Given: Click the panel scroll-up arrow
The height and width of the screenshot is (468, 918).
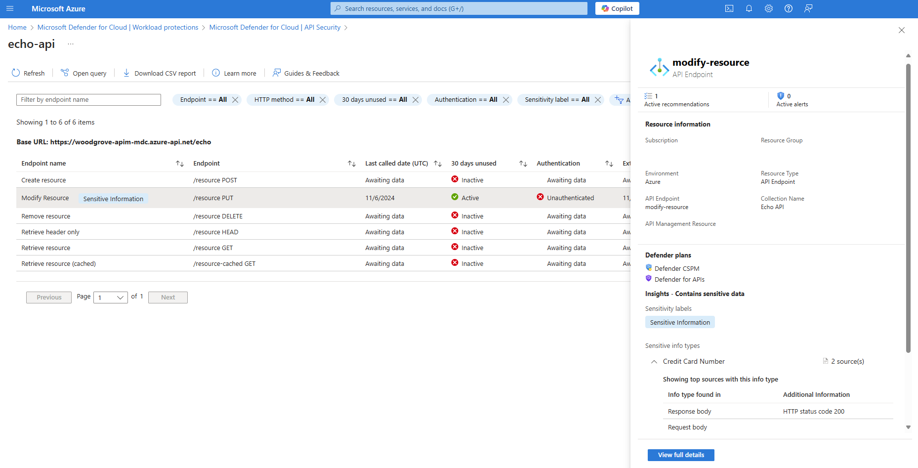Looking at the screenshot, I should click(x=908, y=55).
